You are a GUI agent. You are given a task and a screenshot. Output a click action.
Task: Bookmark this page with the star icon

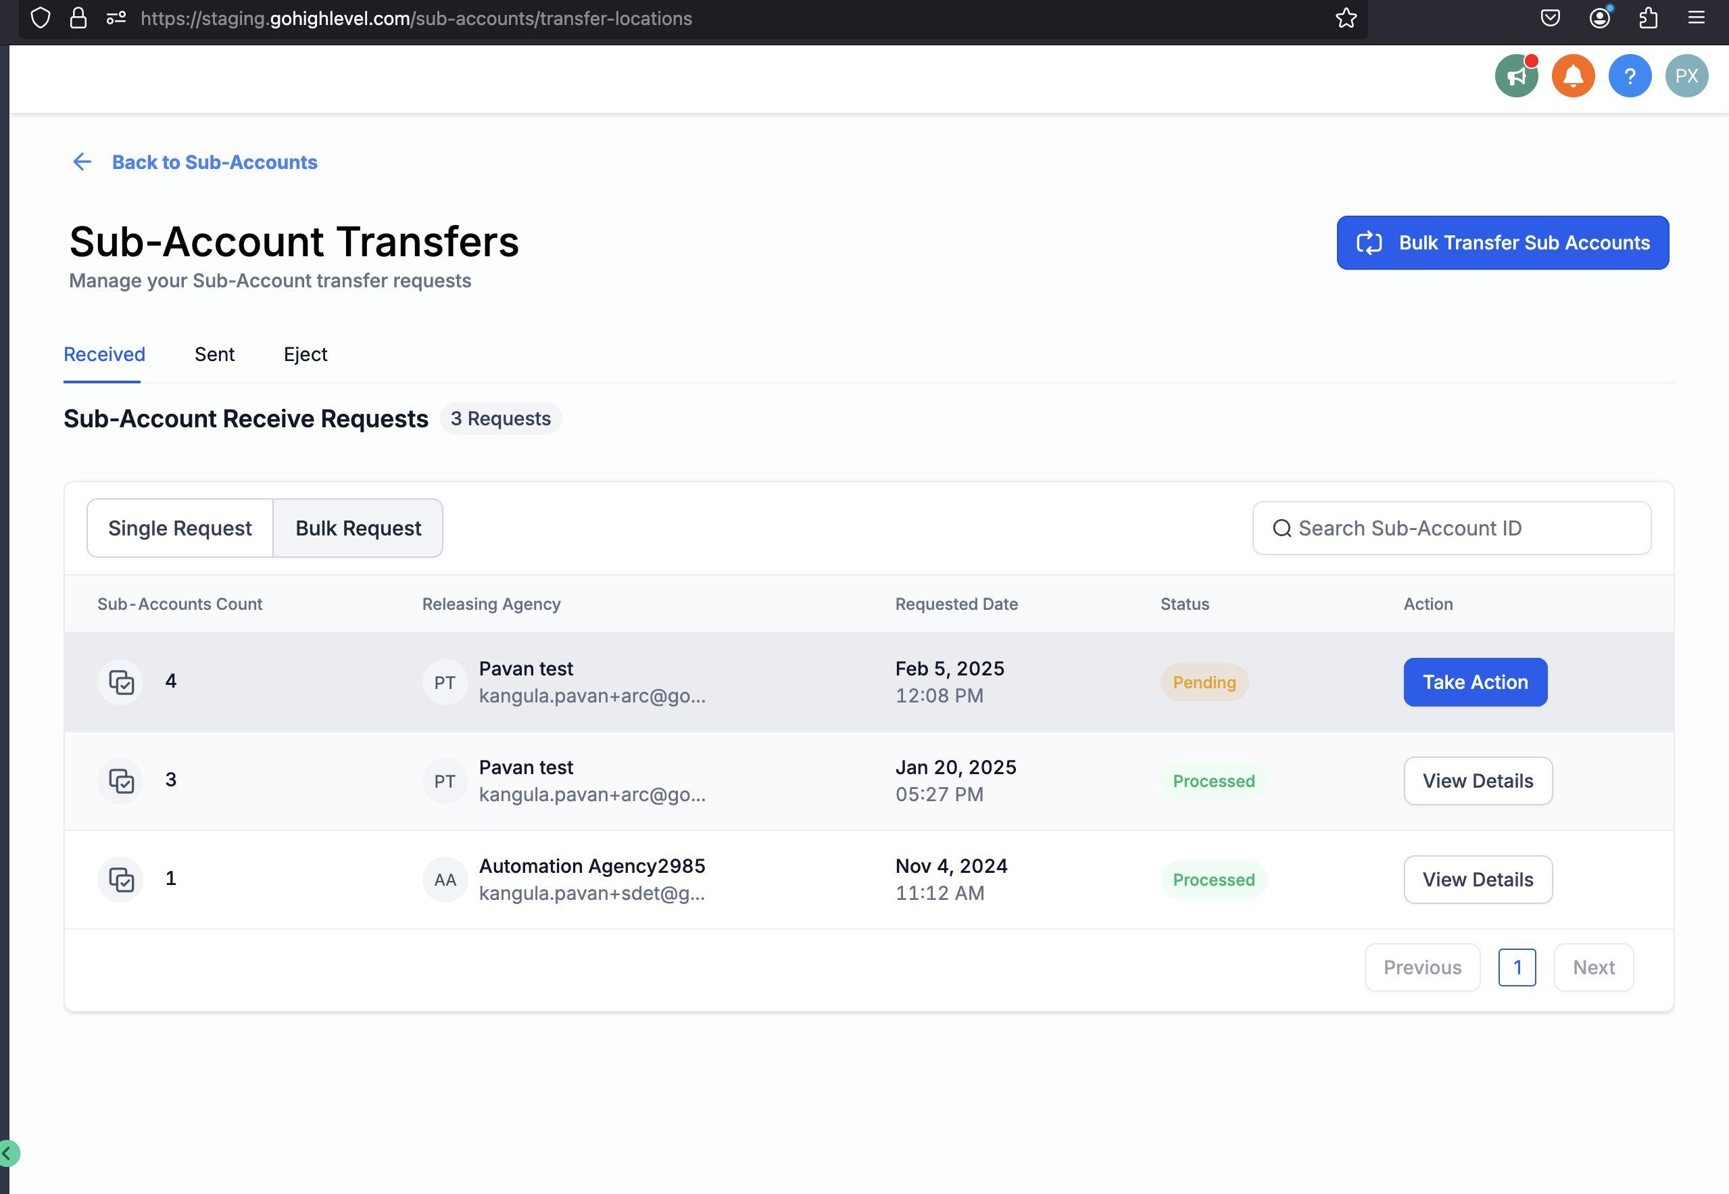tap(1345, 18)
